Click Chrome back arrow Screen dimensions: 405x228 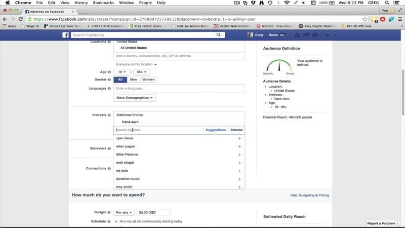[5, 19]
